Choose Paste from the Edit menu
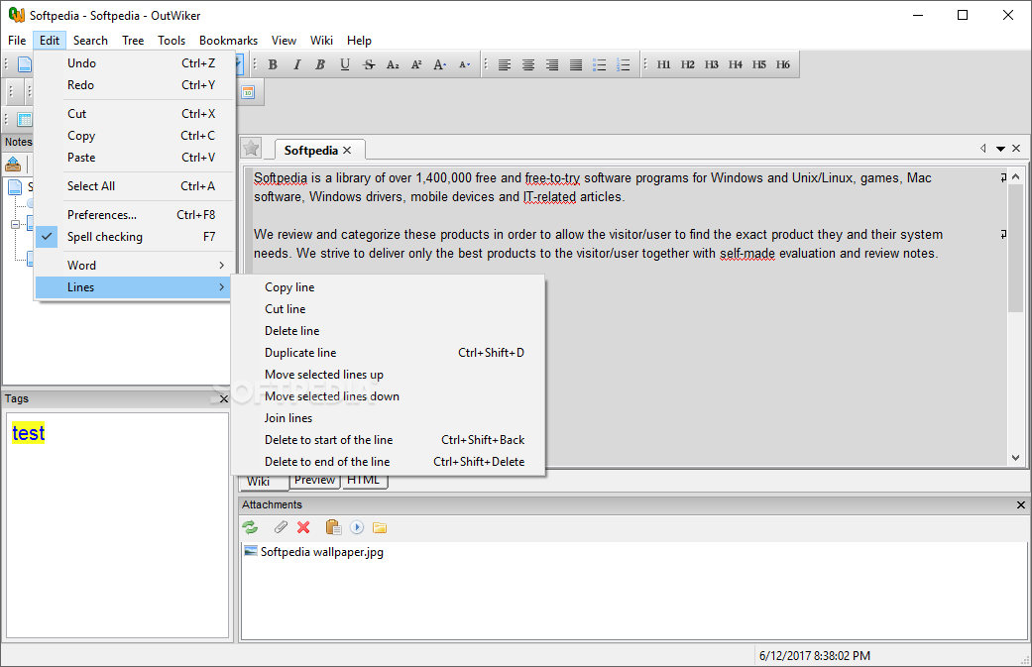The image size is (1032, 667). pyautogui.click(x=134, y=158)
